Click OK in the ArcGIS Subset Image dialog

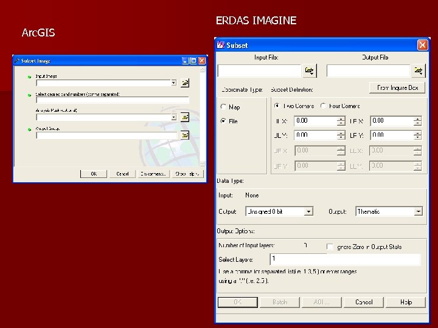tap(94, 174)
